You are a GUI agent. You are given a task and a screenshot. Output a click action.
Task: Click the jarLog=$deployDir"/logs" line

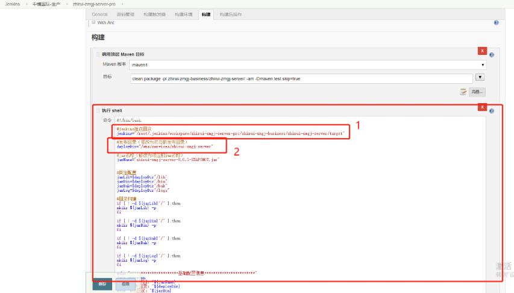143,191
